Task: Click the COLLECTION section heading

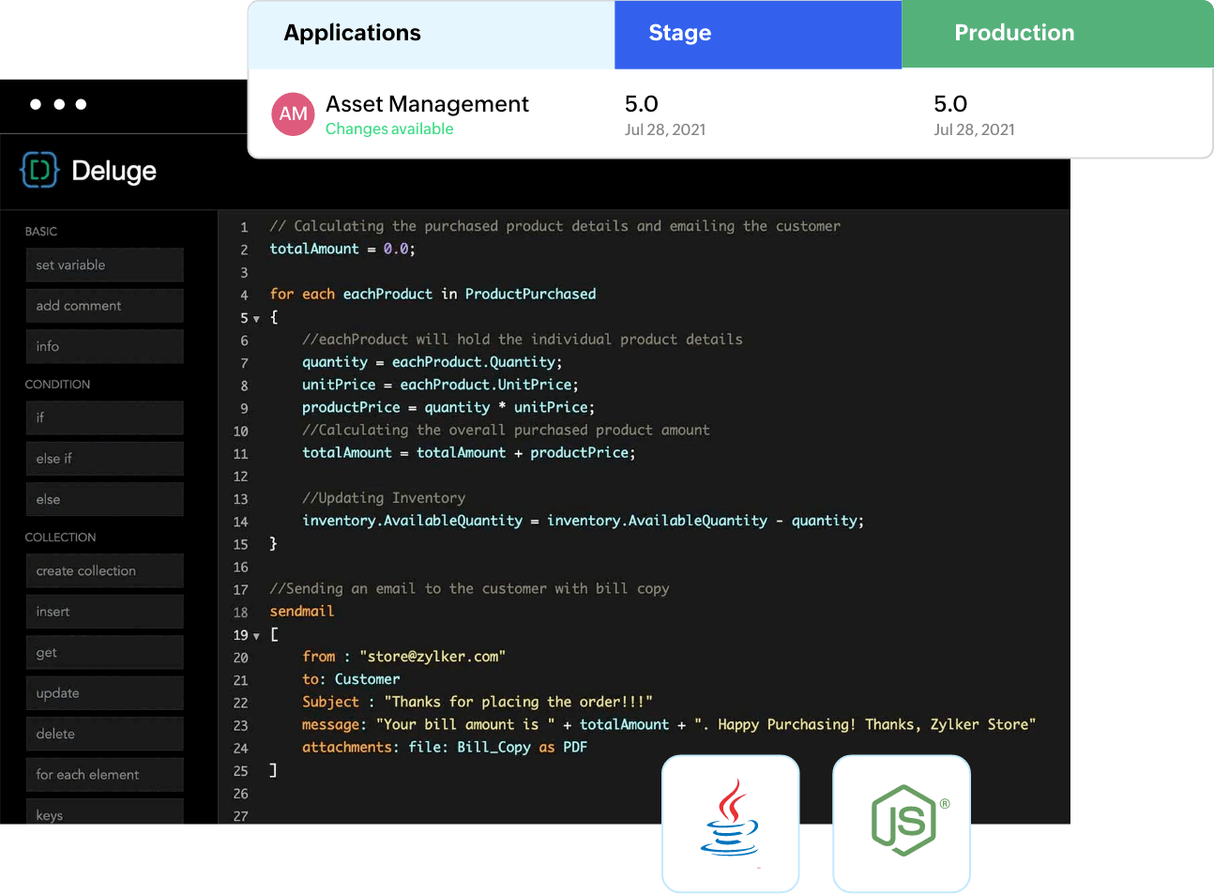Action: [x=60, y=538]
